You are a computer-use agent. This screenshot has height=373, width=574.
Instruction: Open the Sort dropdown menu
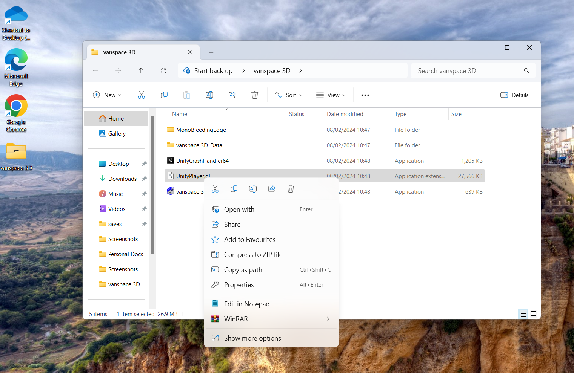(x=288, y=95)
